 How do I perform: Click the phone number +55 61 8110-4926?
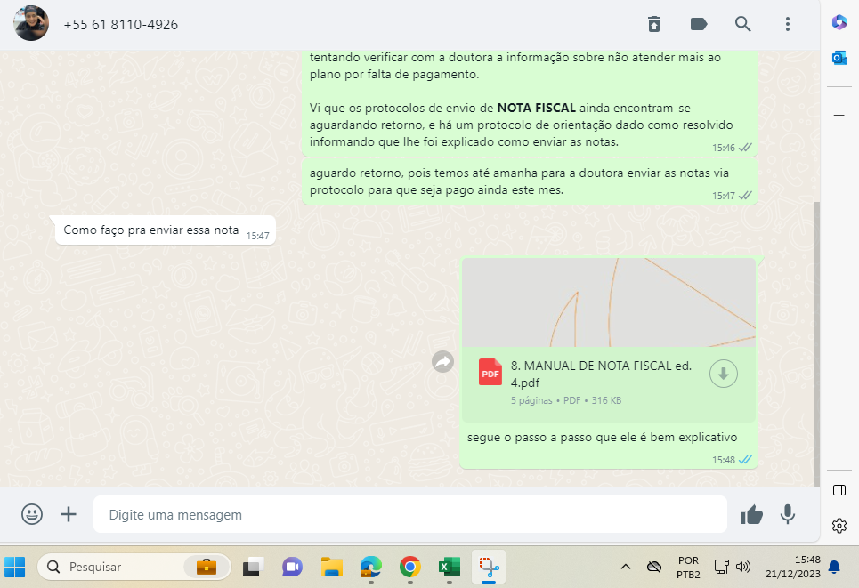[120, 25]
